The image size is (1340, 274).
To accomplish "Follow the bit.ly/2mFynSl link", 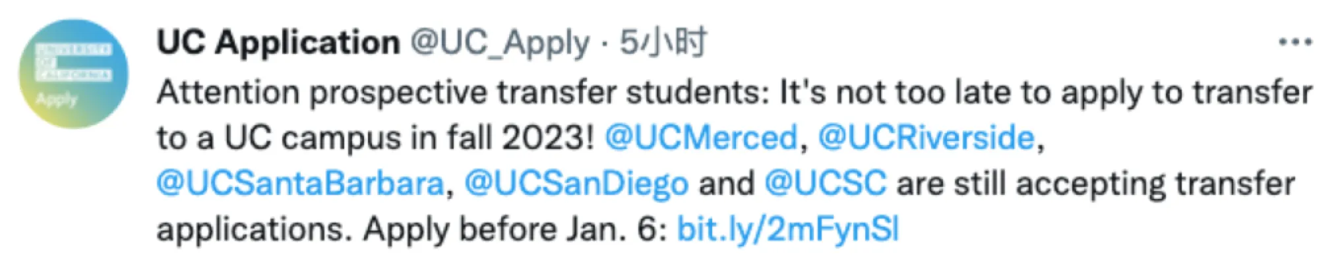I will click(788, 230).
